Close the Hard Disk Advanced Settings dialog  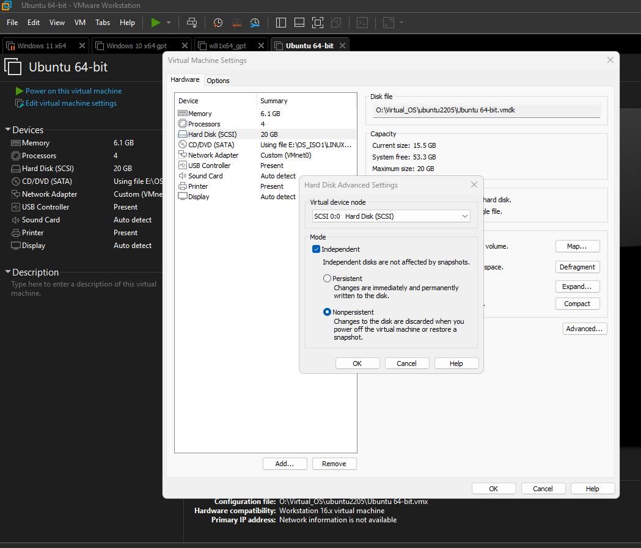(x=474, y=184)
